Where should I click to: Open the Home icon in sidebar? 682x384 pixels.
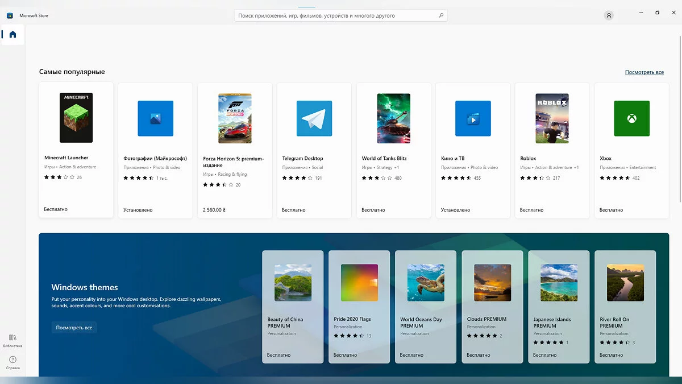click(13, 35)
